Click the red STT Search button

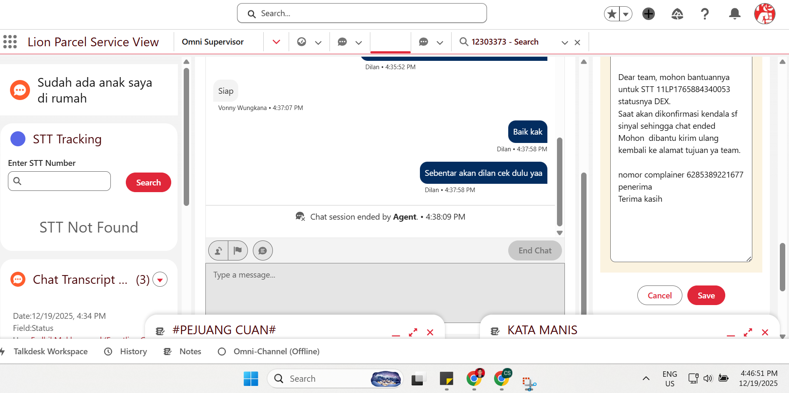148,183
